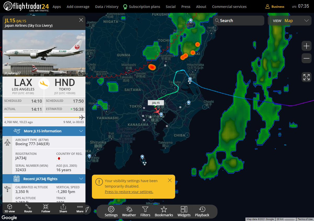314x221 pixels.
Task: Open map Settings gear
Action: pyautogui.click(x=111, y=212)
